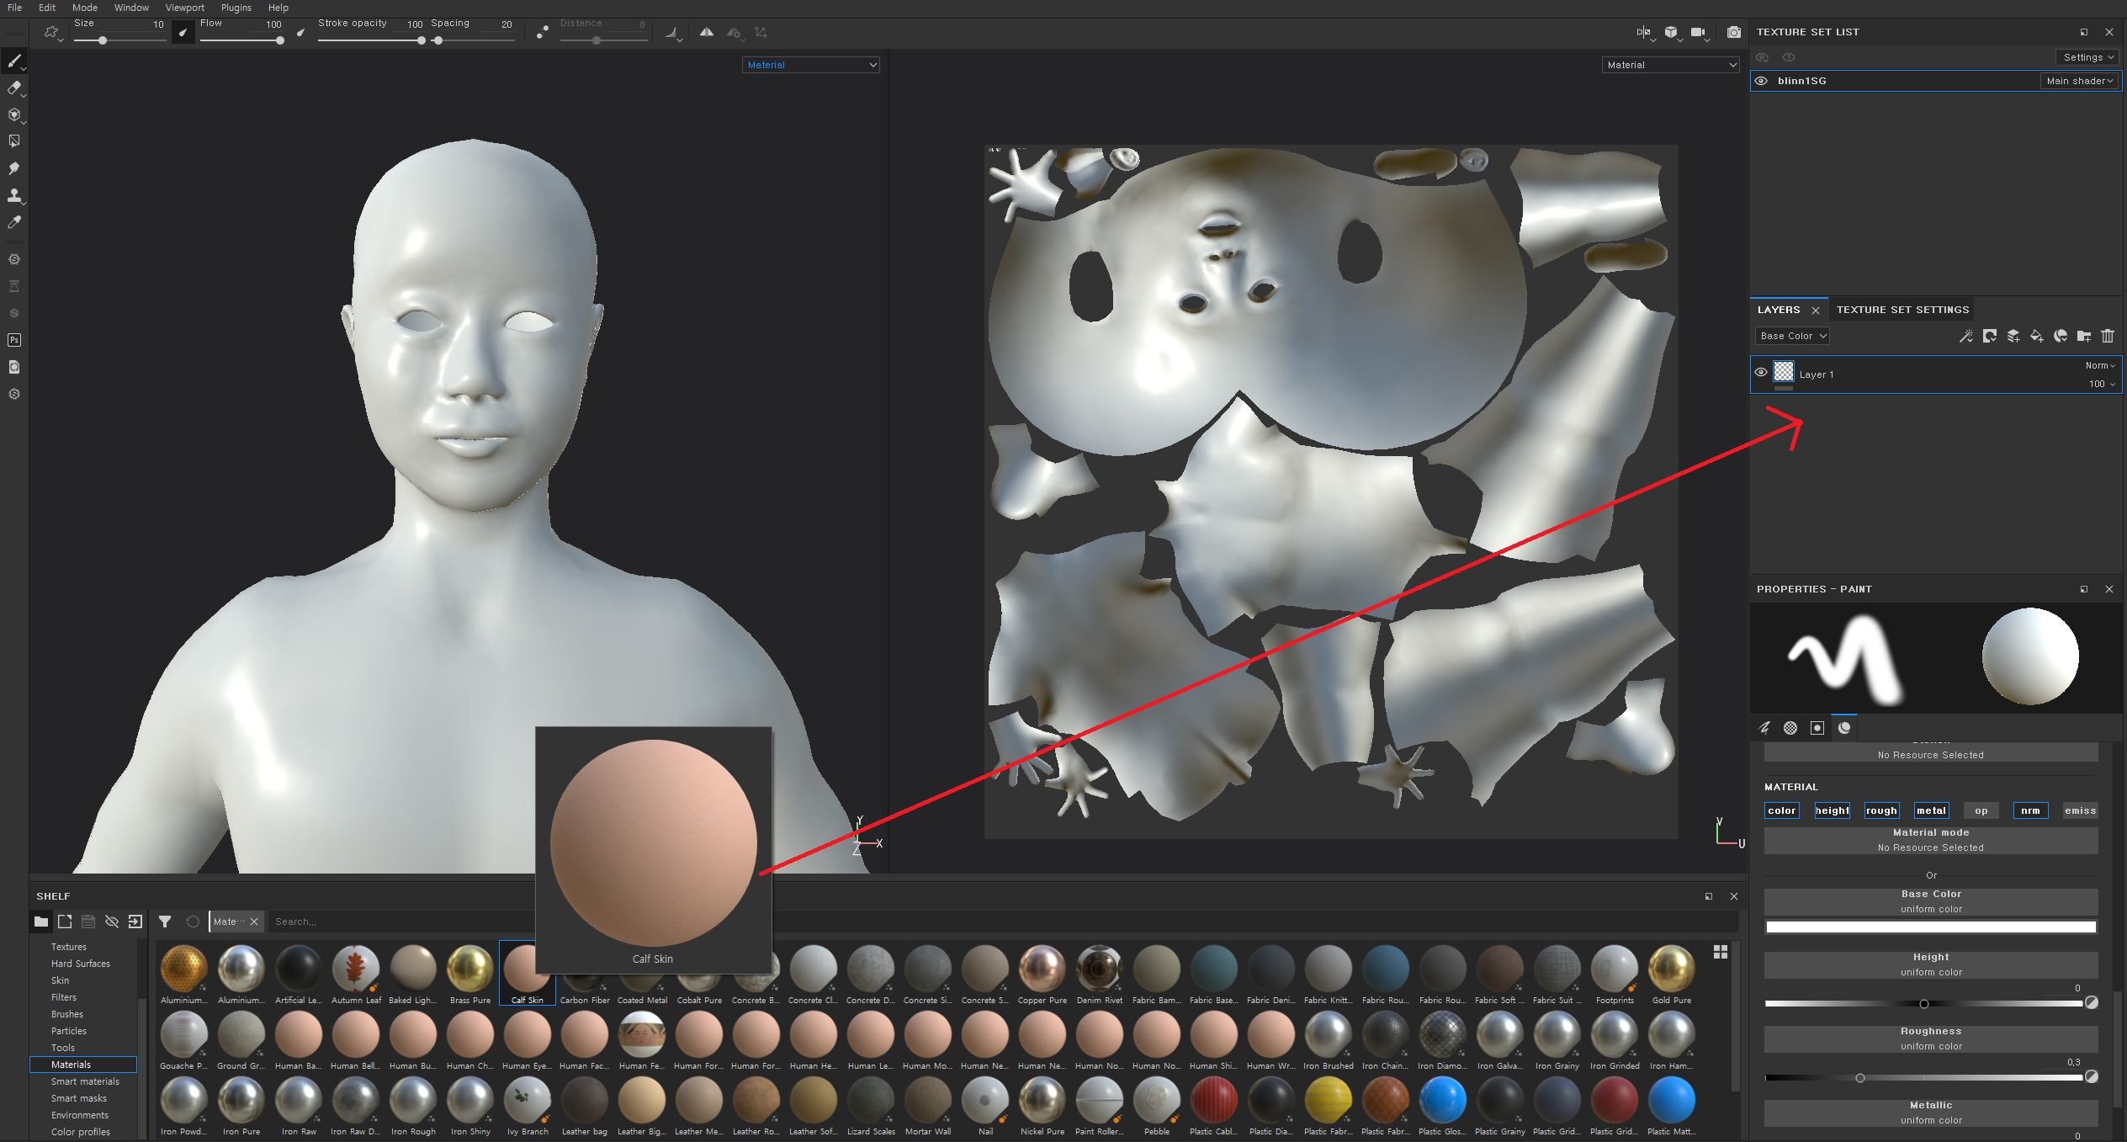Select the Polygon Fill tool
Screen dimensions: 2127x1142
click(x=14, y=141)
